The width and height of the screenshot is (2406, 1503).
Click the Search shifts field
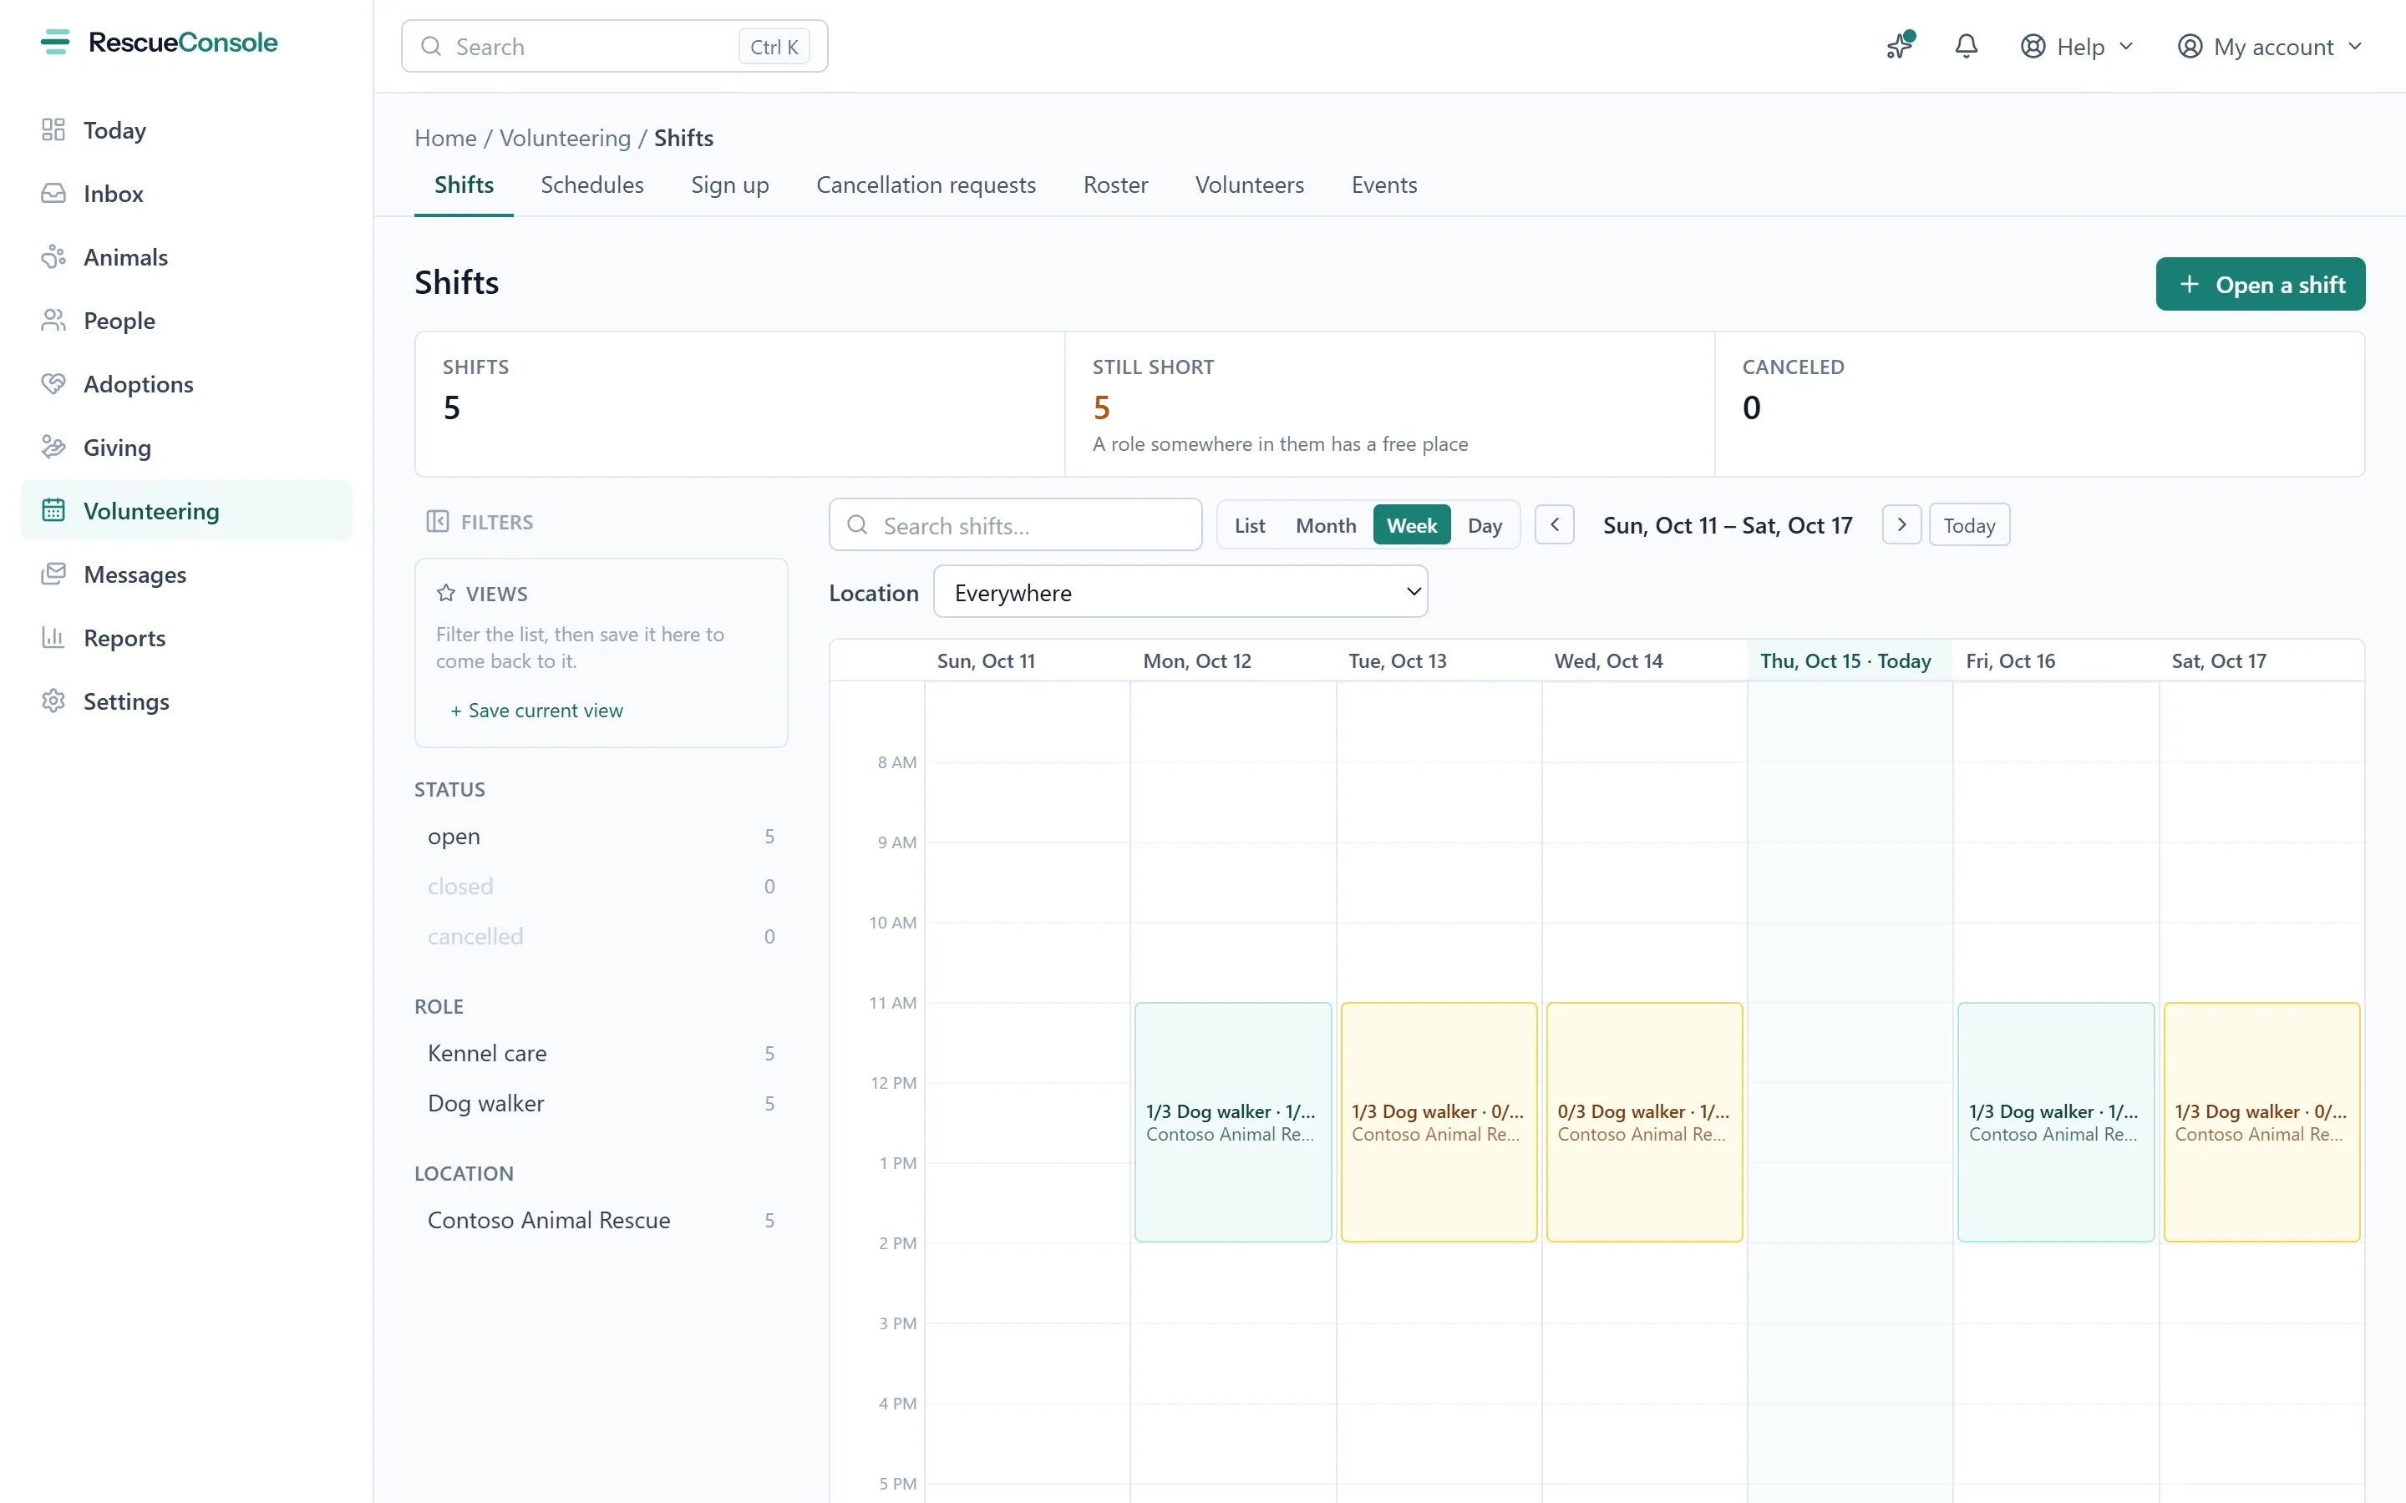coord(1015,525)
